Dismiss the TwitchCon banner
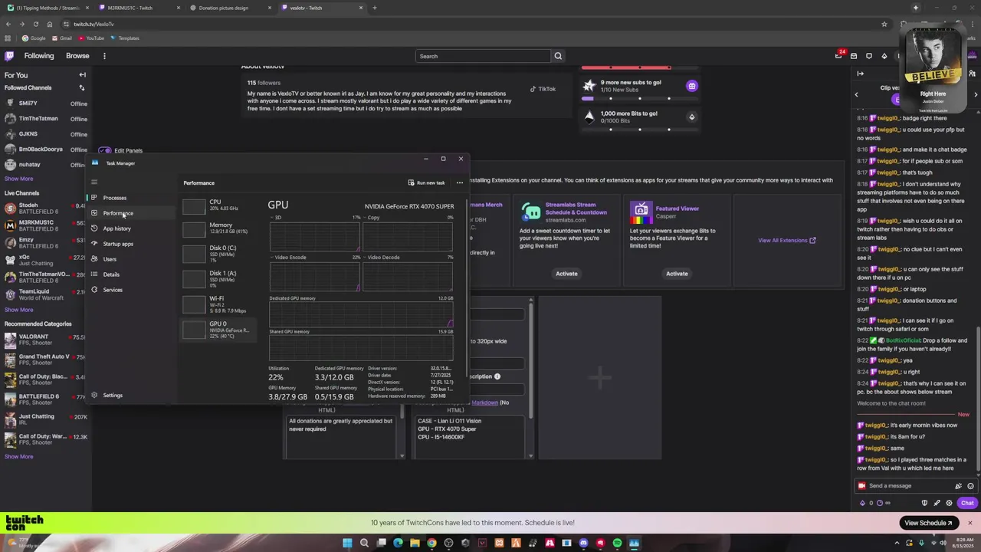981x552 pixels. (970, 524)
